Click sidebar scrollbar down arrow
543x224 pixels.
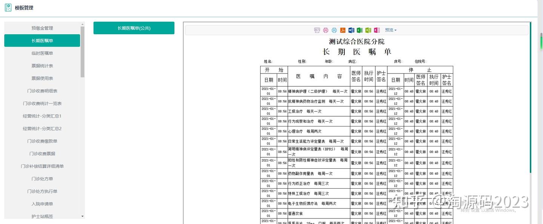pyautogui.click(x=83, y=216)
